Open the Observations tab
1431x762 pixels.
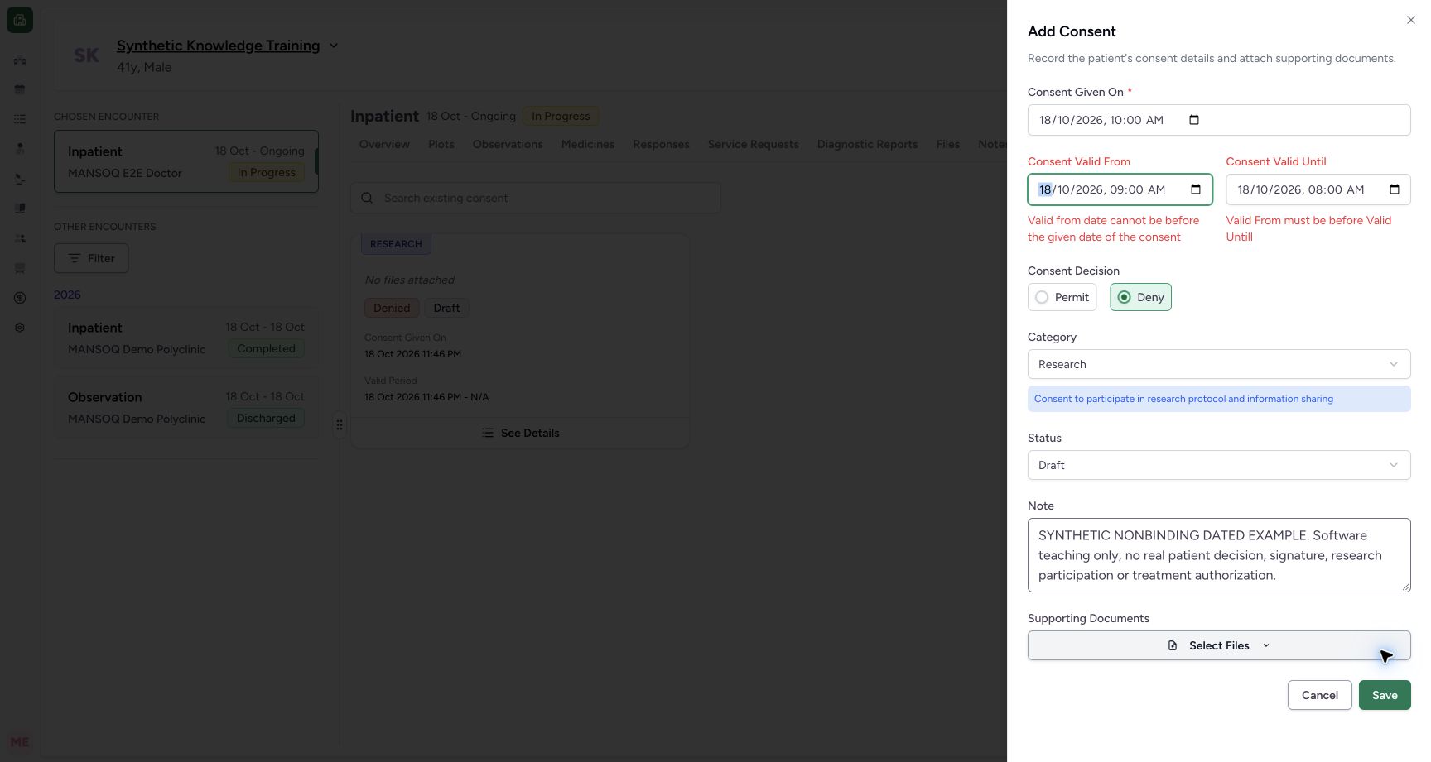[508, 144]
